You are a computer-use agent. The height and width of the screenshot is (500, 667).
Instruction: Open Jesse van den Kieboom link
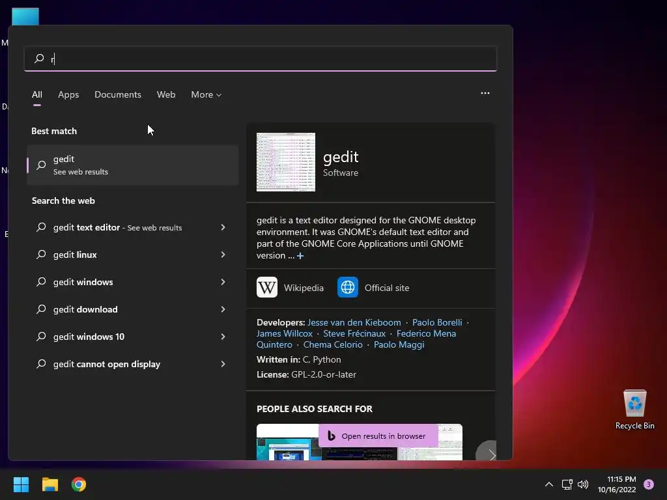[354, 322]
